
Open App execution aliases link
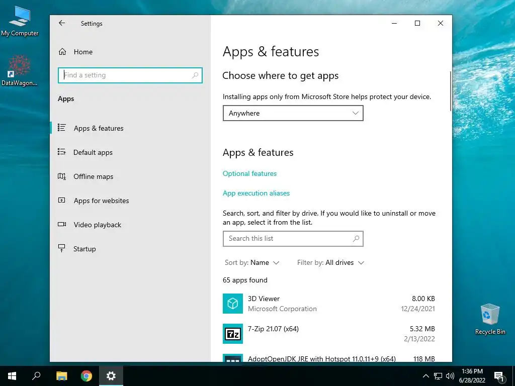tap(256, 194)
